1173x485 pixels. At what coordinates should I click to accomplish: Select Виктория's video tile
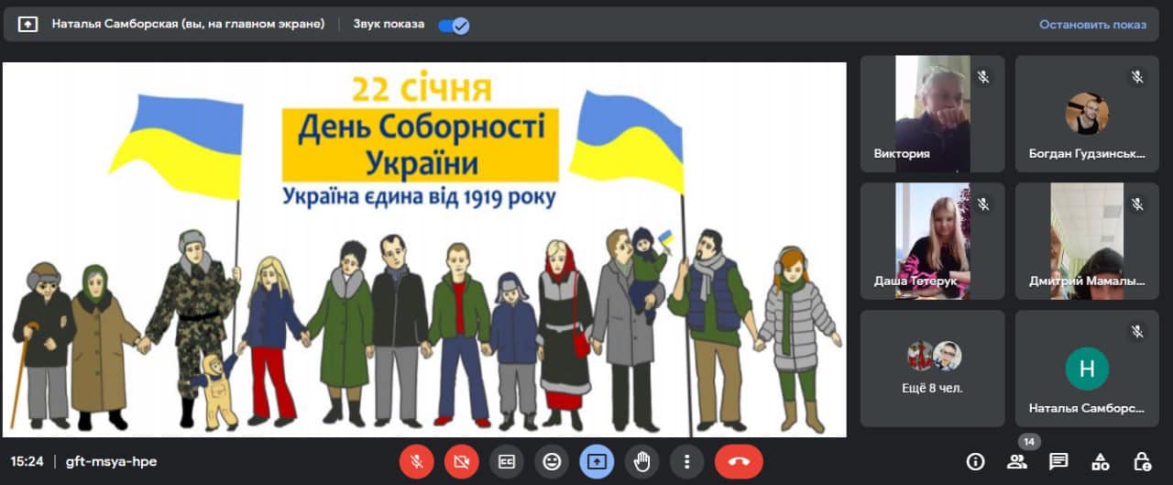(x=932, y=114)
